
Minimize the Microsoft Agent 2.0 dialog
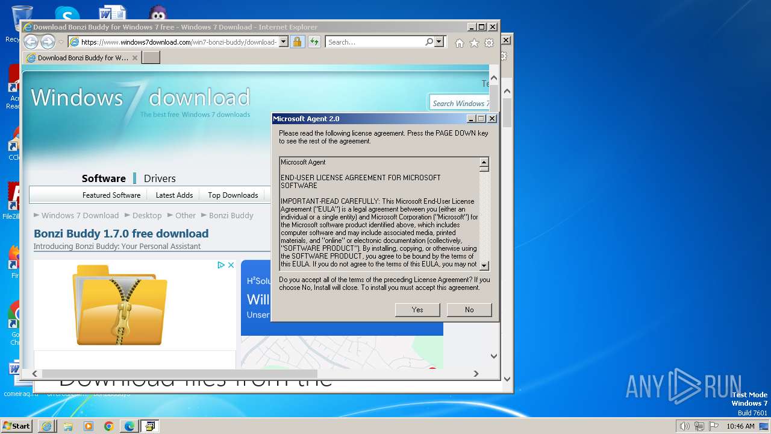(x=472, y=119)
